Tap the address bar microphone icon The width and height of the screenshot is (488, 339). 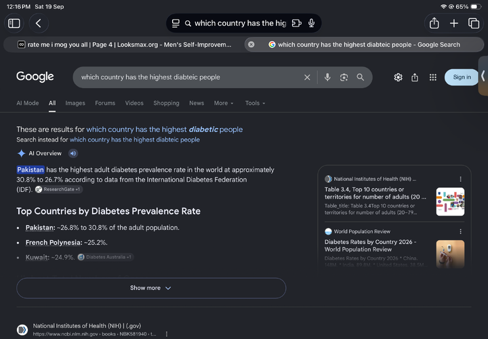pyautogui.click(x=311, y=23)
